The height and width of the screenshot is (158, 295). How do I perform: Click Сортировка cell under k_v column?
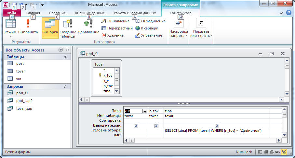136,120
